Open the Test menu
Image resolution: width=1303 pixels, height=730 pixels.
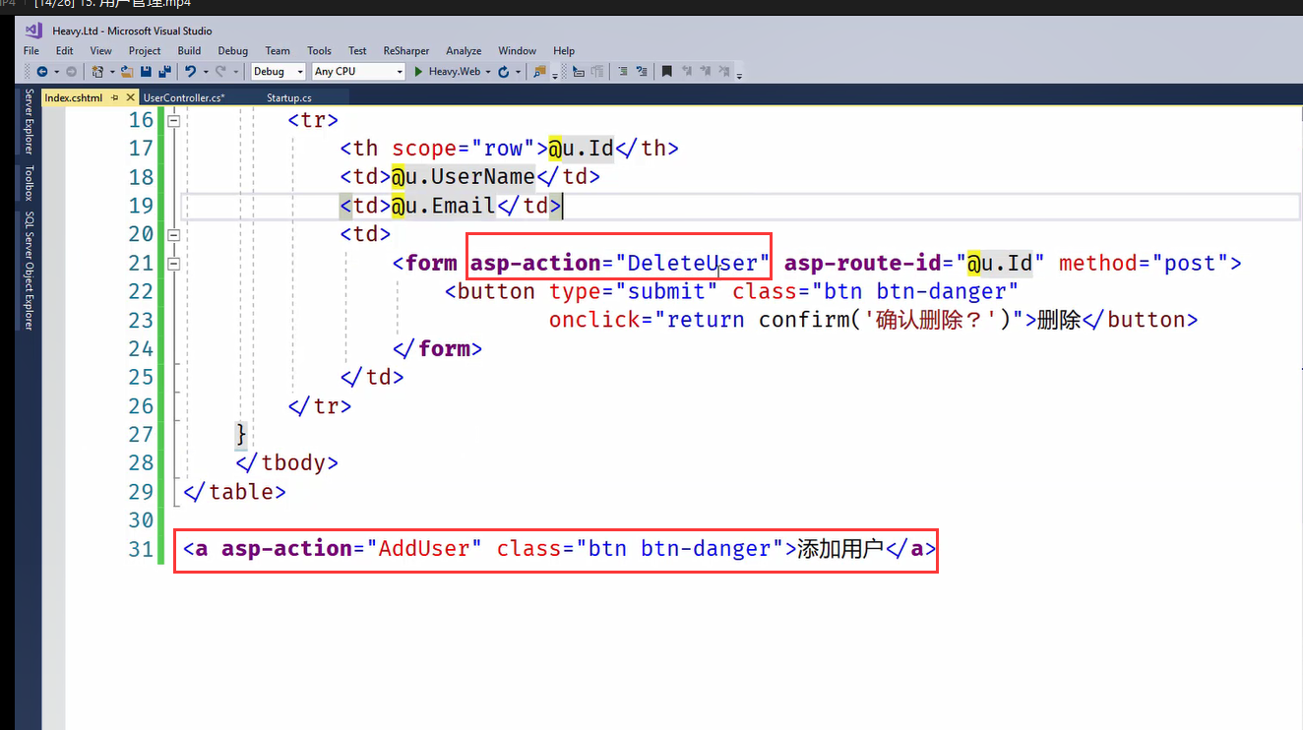pyautogui.click(x=357, y=51)
